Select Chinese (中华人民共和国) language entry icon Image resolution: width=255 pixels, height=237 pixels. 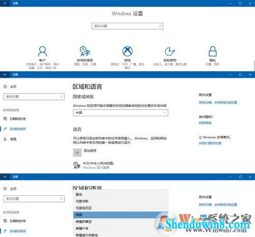(x=77, y=165)
